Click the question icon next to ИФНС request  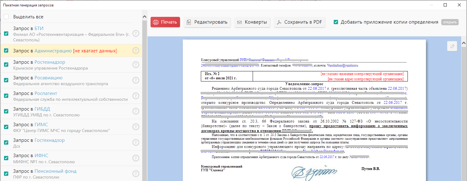(136, 158)
